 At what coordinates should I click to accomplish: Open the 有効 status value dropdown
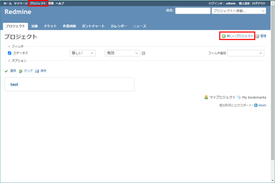click(122, 53)
